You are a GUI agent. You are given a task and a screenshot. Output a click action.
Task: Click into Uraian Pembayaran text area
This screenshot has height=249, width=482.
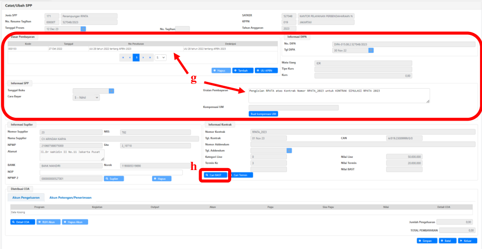click(338, 95)
